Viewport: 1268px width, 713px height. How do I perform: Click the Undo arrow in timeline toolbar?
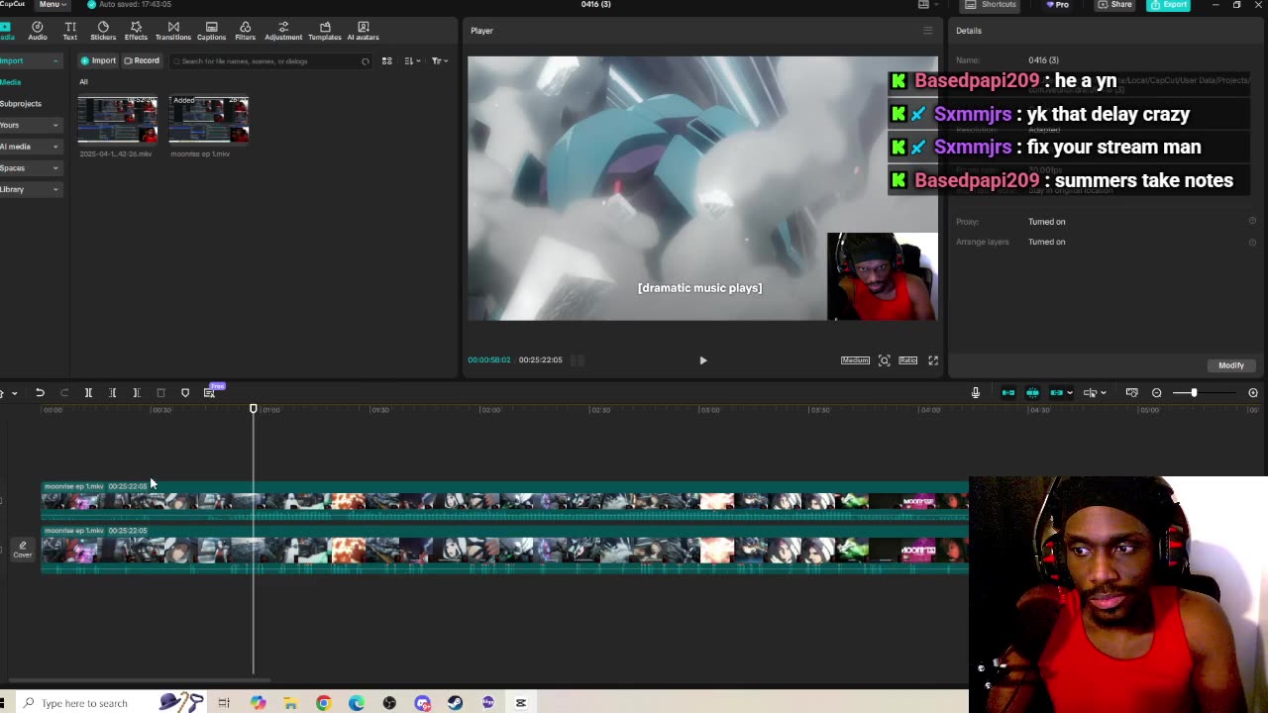click(40, 393)
